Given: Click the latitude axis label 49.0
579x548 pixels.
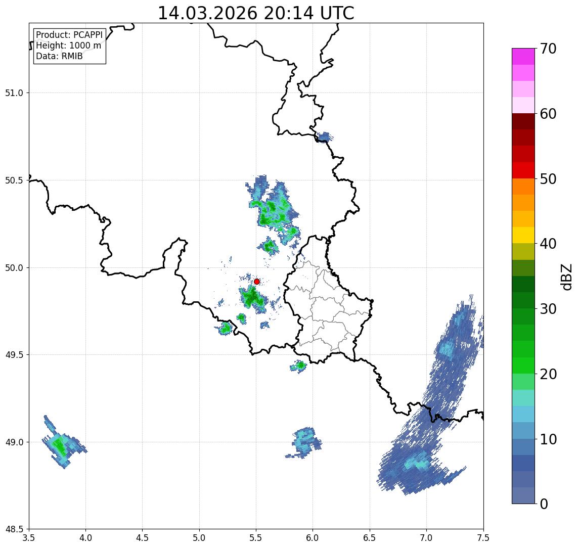Looking at the screenshot, I should pos(14,442).
